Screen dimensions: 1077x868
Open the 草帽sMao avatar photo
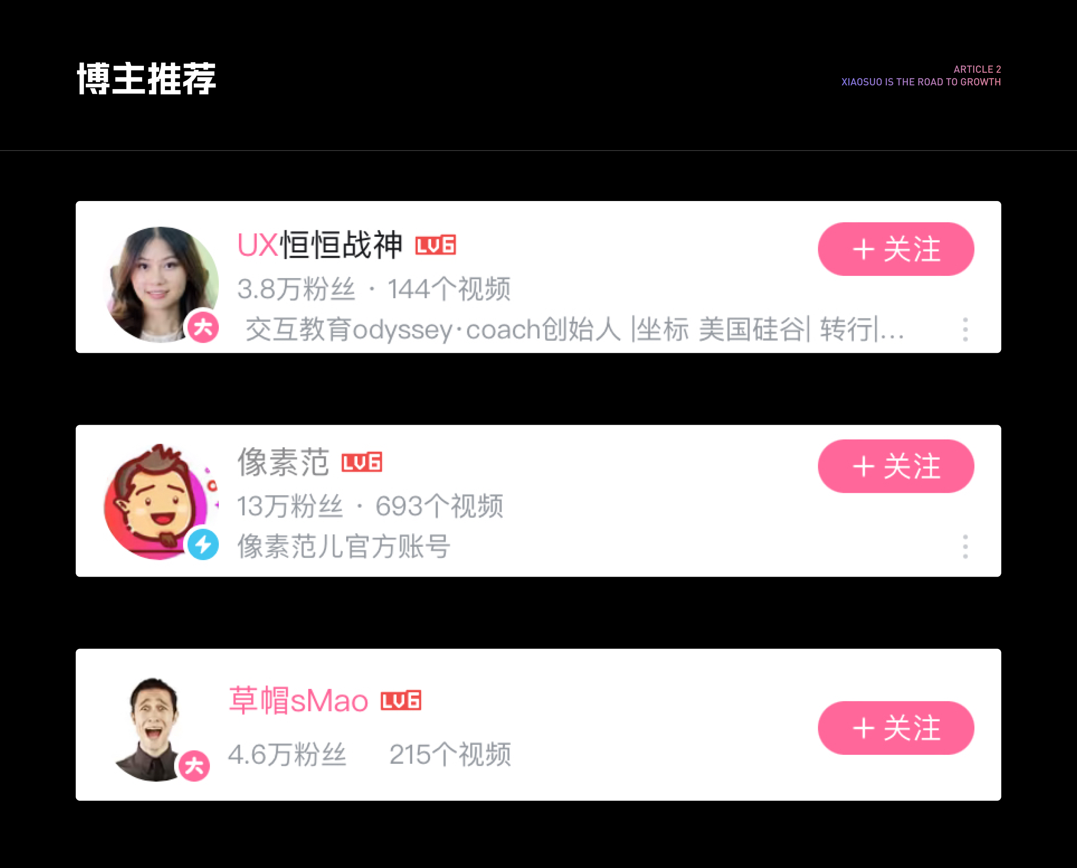[153, 730]
